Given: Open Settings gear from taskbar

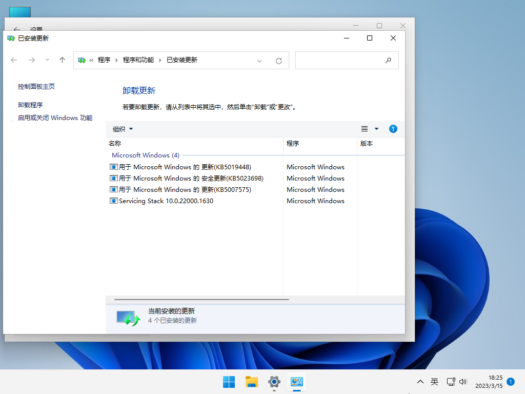Looking at the screenshot, I should click(x=274, y=382).
